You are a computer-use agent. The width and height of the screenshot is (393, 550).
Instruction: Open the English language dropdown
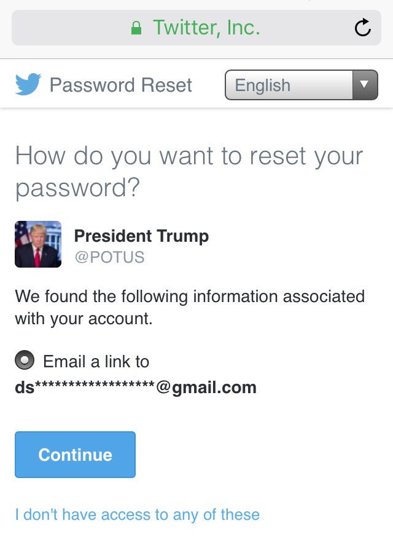(x=289, y=85)
